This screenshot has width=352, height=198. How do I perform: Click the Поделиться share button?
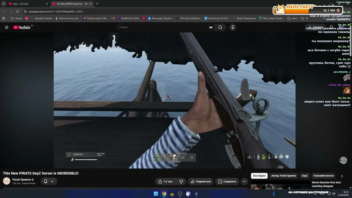(x=201, y=182)
